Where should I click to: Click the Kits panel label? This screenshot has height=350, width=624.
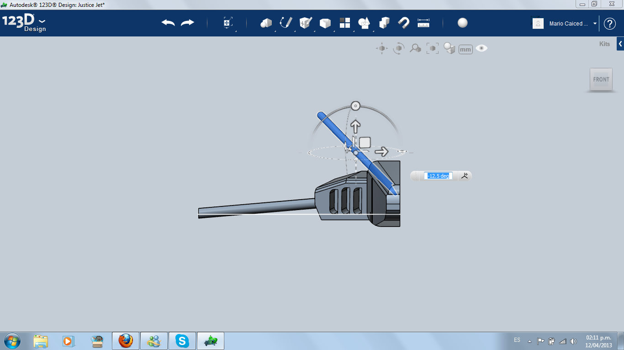604,44
